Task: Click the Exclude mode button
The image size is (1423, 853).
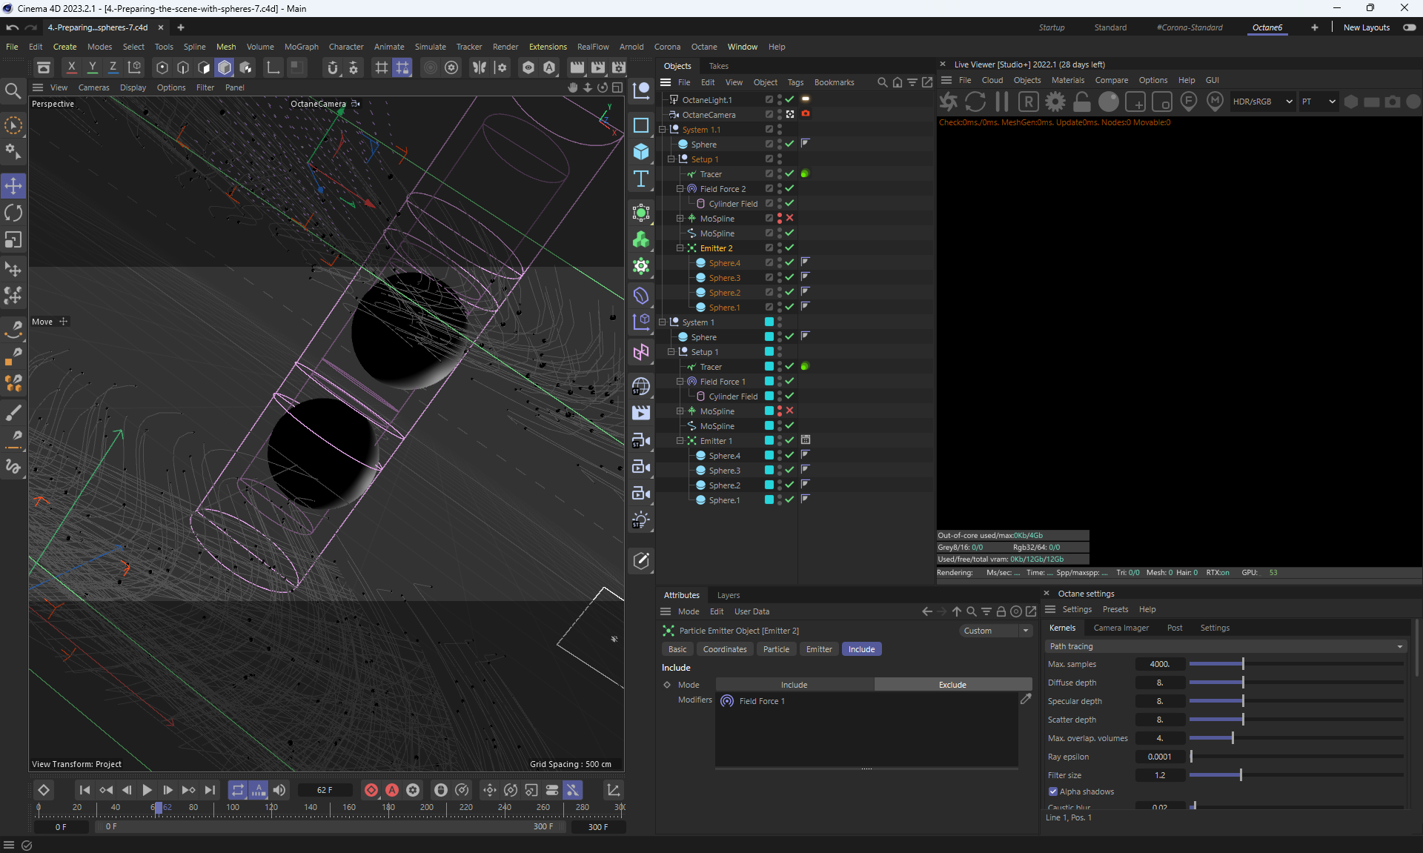Action: pos(952,685)
